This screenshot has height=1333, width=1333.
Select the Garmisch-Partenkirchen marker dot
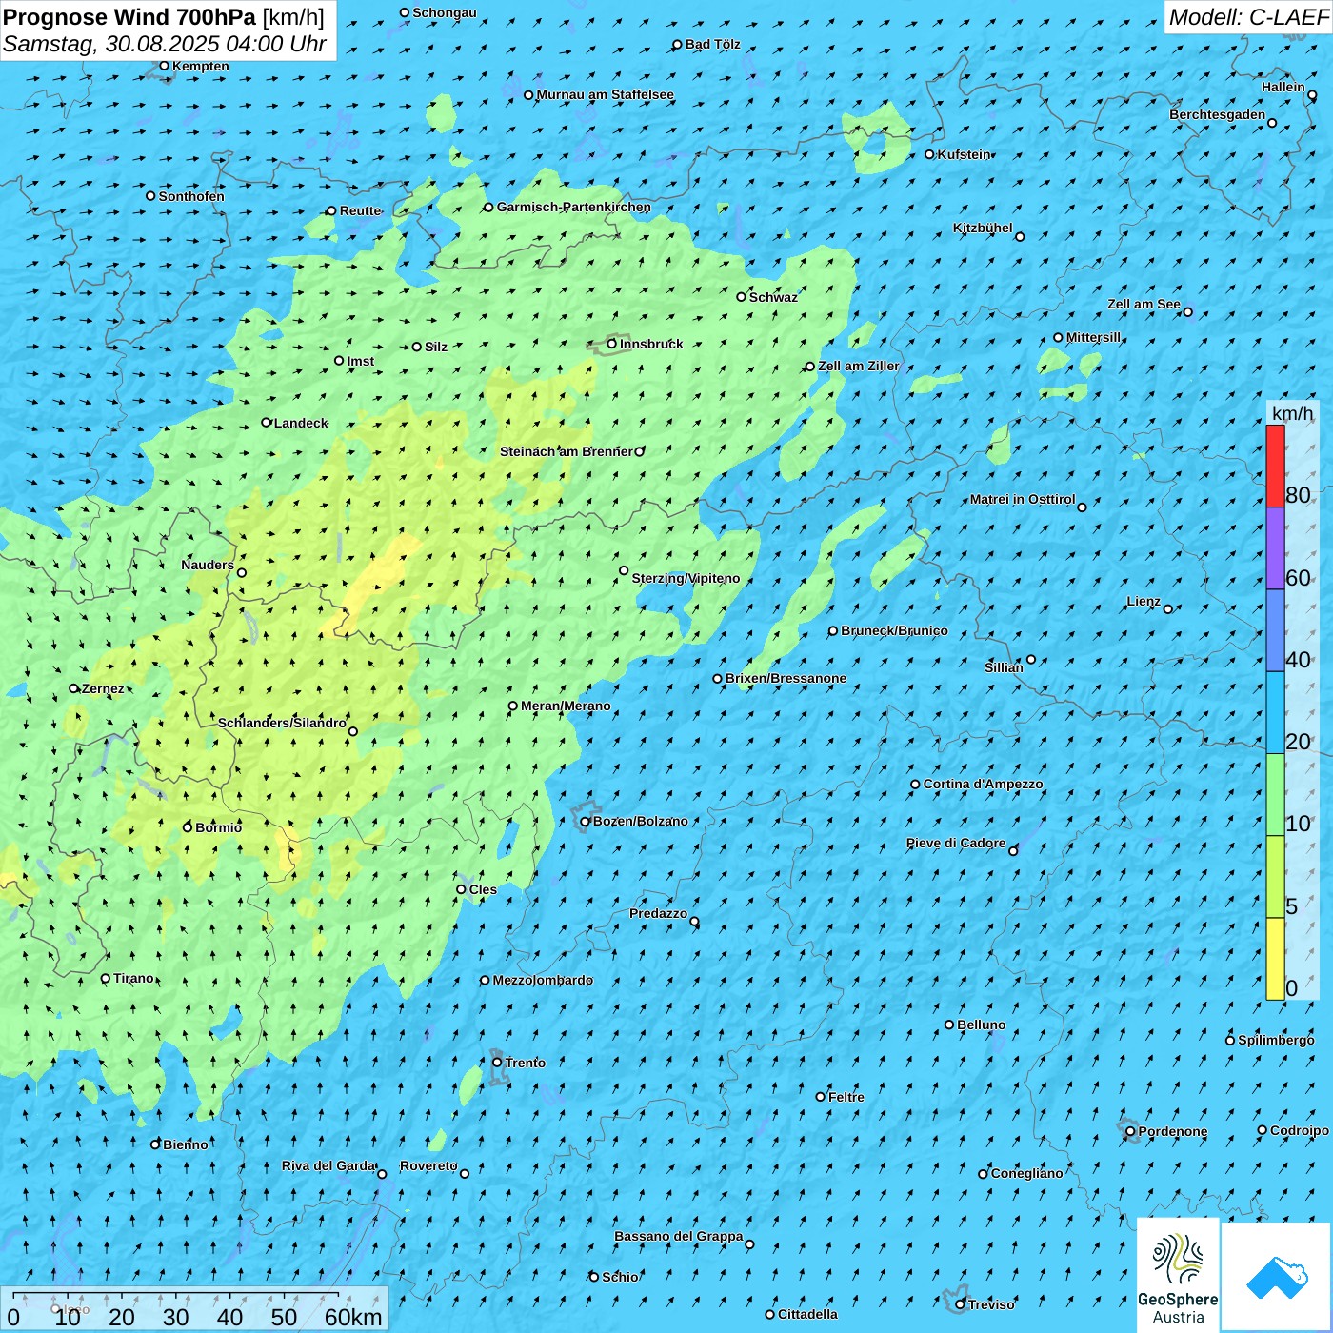[x=488, y=208]
